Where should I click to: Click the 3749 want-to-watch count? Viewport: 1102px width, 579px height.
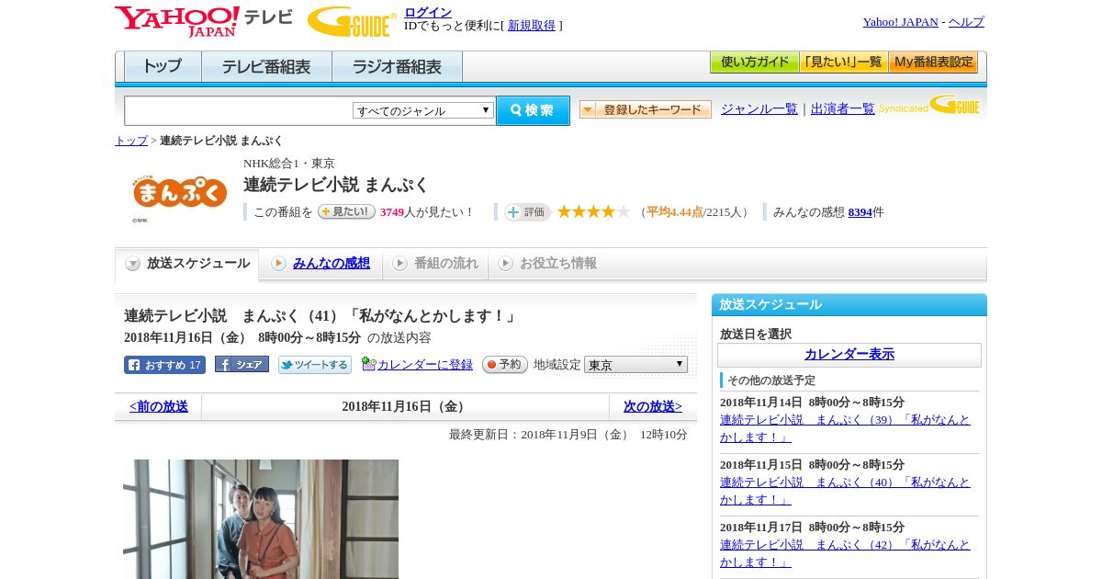click(392, 212)
